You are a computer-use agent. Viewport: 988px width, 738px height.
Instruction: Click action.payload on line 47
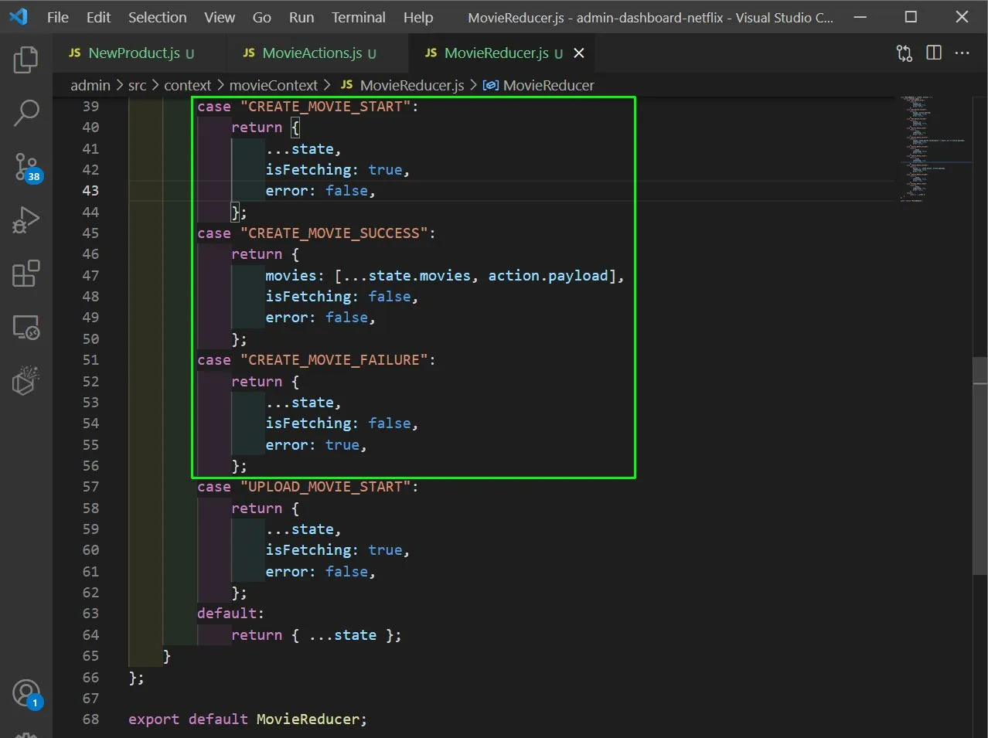click(x=548, y=276)
